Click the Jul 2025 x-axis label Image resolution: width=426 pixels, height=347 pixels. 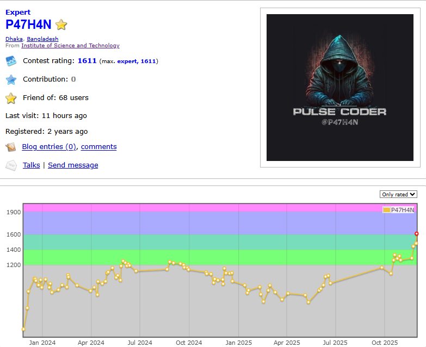tap(335, 343)
